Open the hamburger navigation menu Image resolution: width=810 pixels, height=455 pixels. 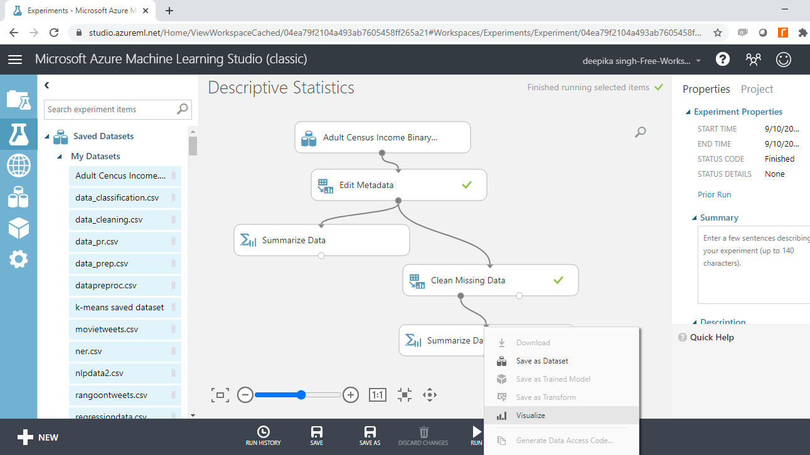(x=15, y=60)
